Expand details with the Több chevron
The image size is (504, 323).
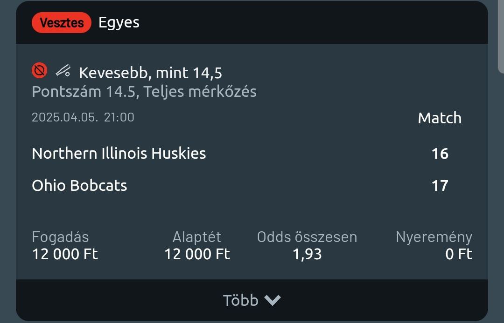[x=273, y=300]
